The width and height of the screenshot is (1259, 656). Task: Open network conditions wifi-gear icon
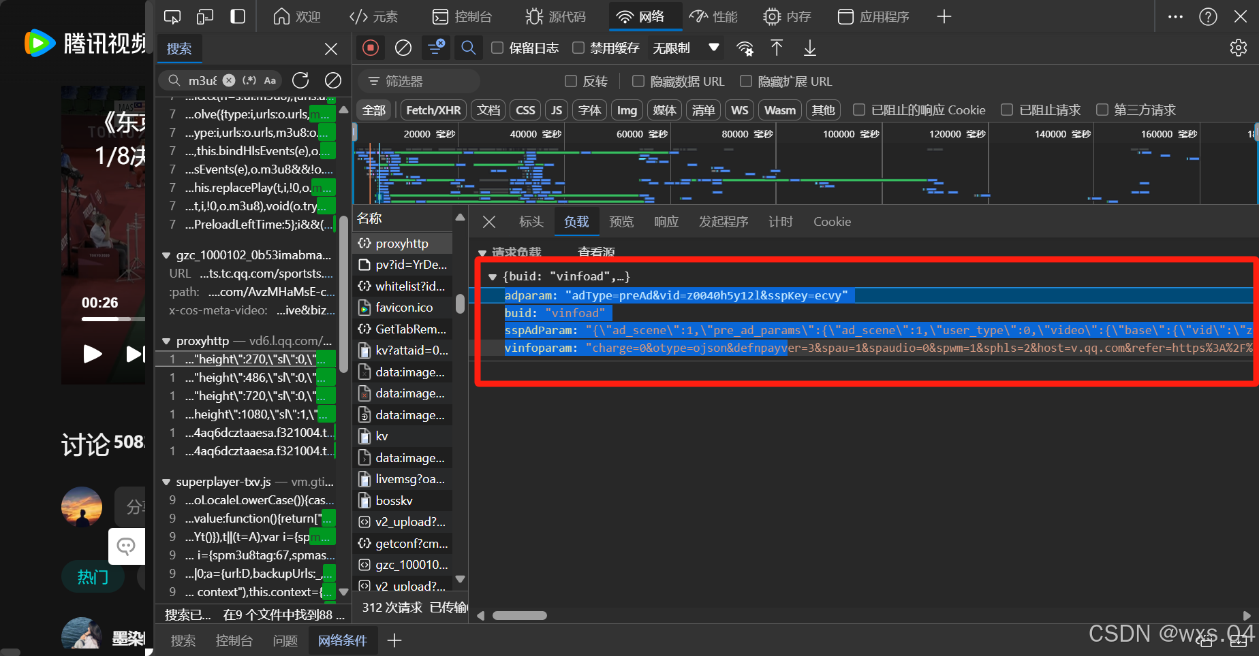(745, 48)
